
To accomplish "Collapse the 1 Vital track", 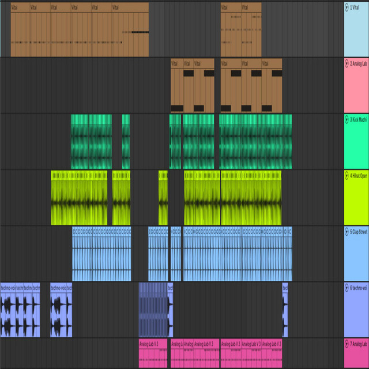I will (347, 7).
